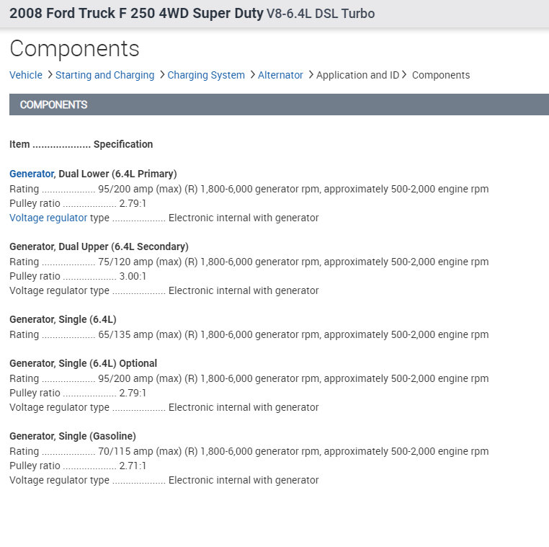Click the large Components page heading
Image resolution: width=549 pixels, height=547 pixels.
(74, 48)
